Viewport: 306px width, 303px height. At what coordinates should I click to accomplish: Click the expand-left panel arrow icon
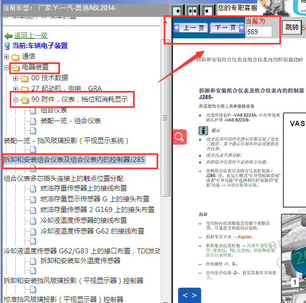pyautogui.click(x=207, y=11)
